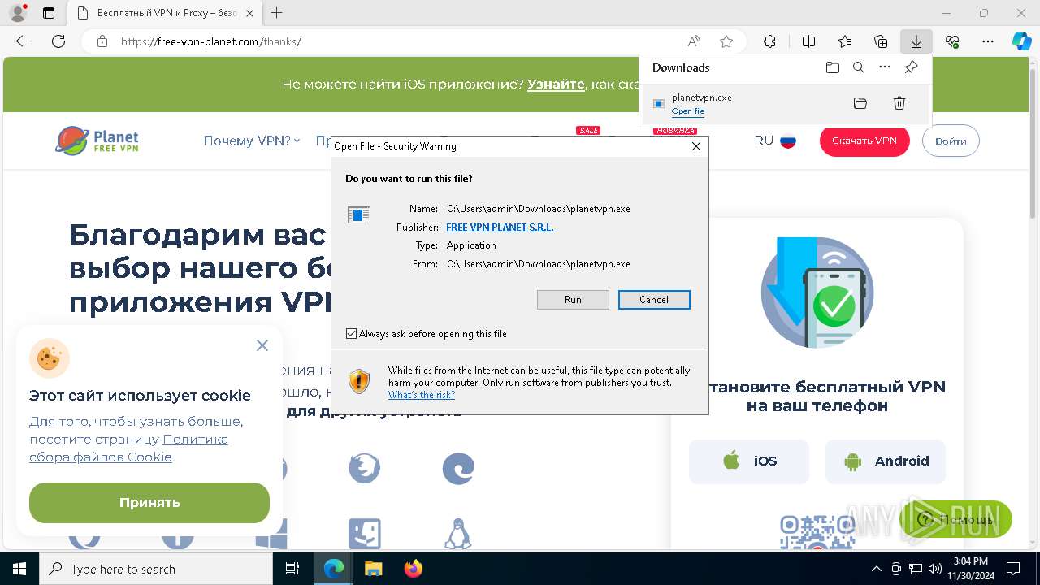The image size is (1040, 585).
Task: Open the What's the risk? link
Action: pos(422,395)
